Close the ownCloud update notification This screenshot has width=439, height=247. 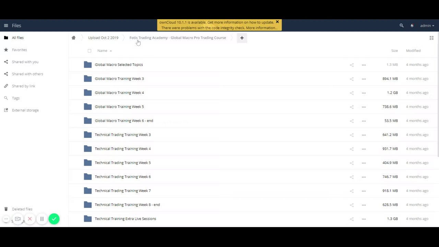tap(277, 22)
